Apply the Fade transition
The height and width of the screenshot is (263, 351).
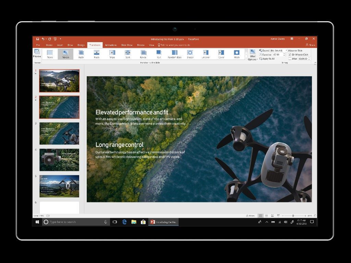coord(81,54)
